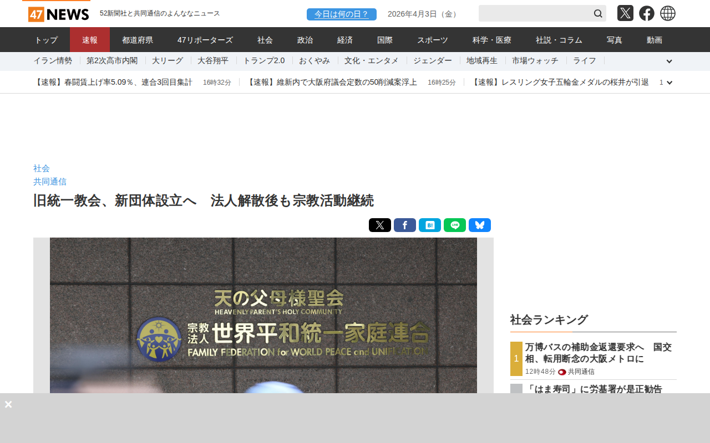Open the 社説・コラム section

pyautogui.click(x=559, y=40)
